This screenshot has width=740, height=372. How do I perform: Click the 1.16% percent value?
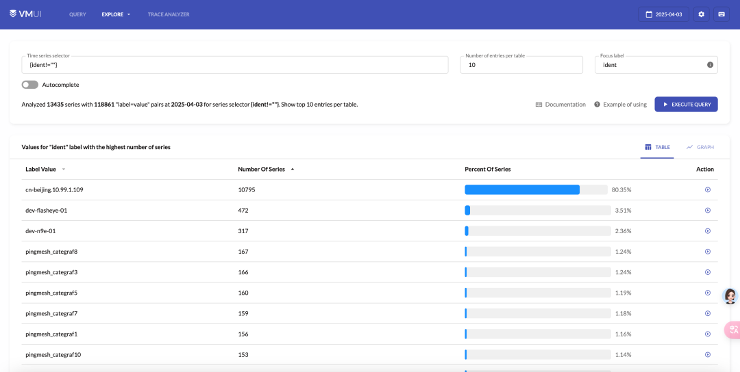tap(623, 334)
